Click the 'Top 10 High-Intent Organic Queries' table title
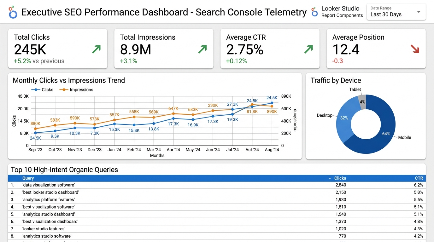The width and height of the screenshot is (434, 242). click(x=64, y=170)
